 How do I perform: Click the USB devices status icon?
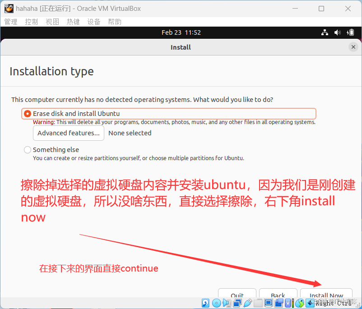click(248, 303)
